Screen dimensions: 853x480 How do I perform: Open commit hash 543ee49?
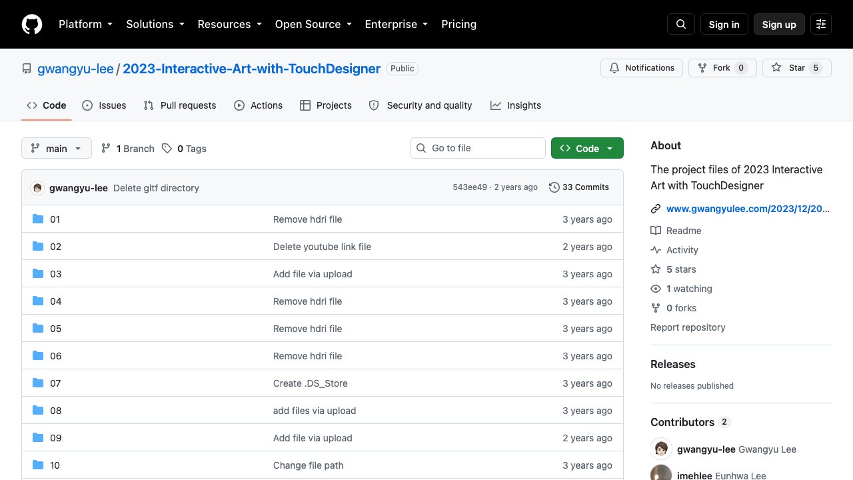click(x=470, y=187)
